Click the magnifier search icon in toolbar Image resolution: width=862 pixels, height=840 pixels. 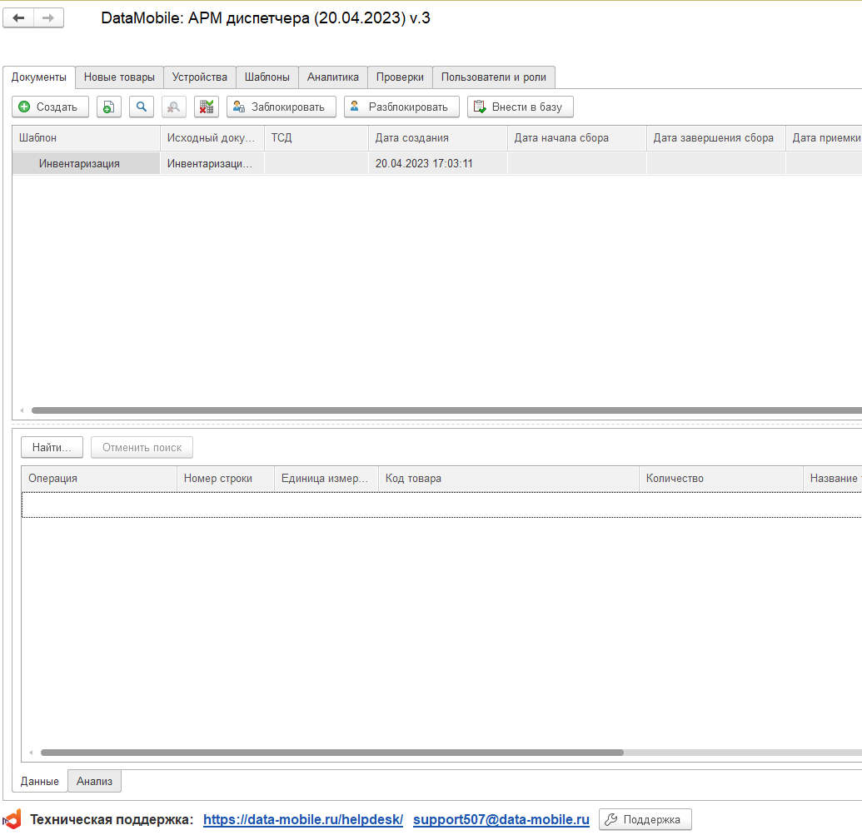point(142,107)
